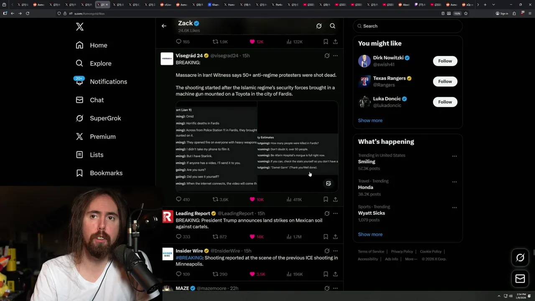Open Lists from sidebar

(89, 155)
